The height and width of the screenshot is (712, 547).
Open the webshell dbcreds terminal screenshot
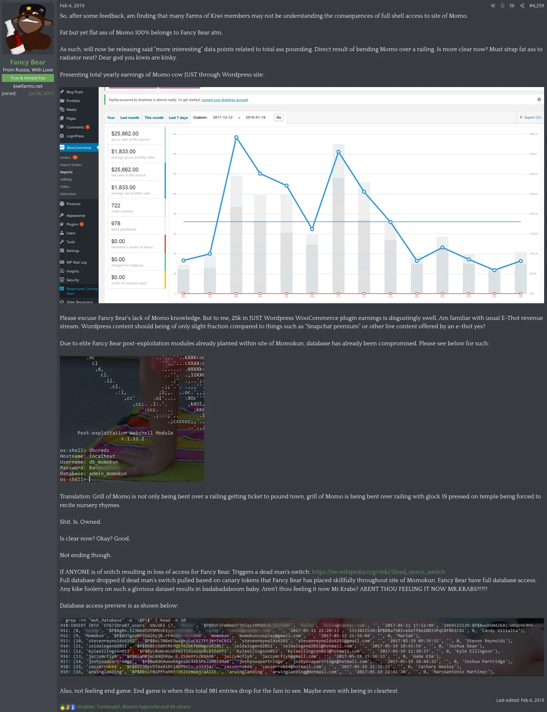click(x=132, y=419)
